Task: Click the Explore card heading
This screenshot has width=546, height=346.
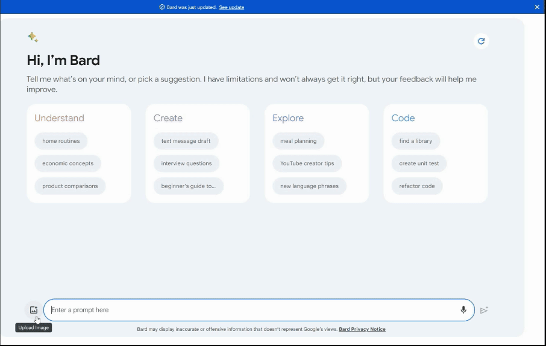Action: 288,118
